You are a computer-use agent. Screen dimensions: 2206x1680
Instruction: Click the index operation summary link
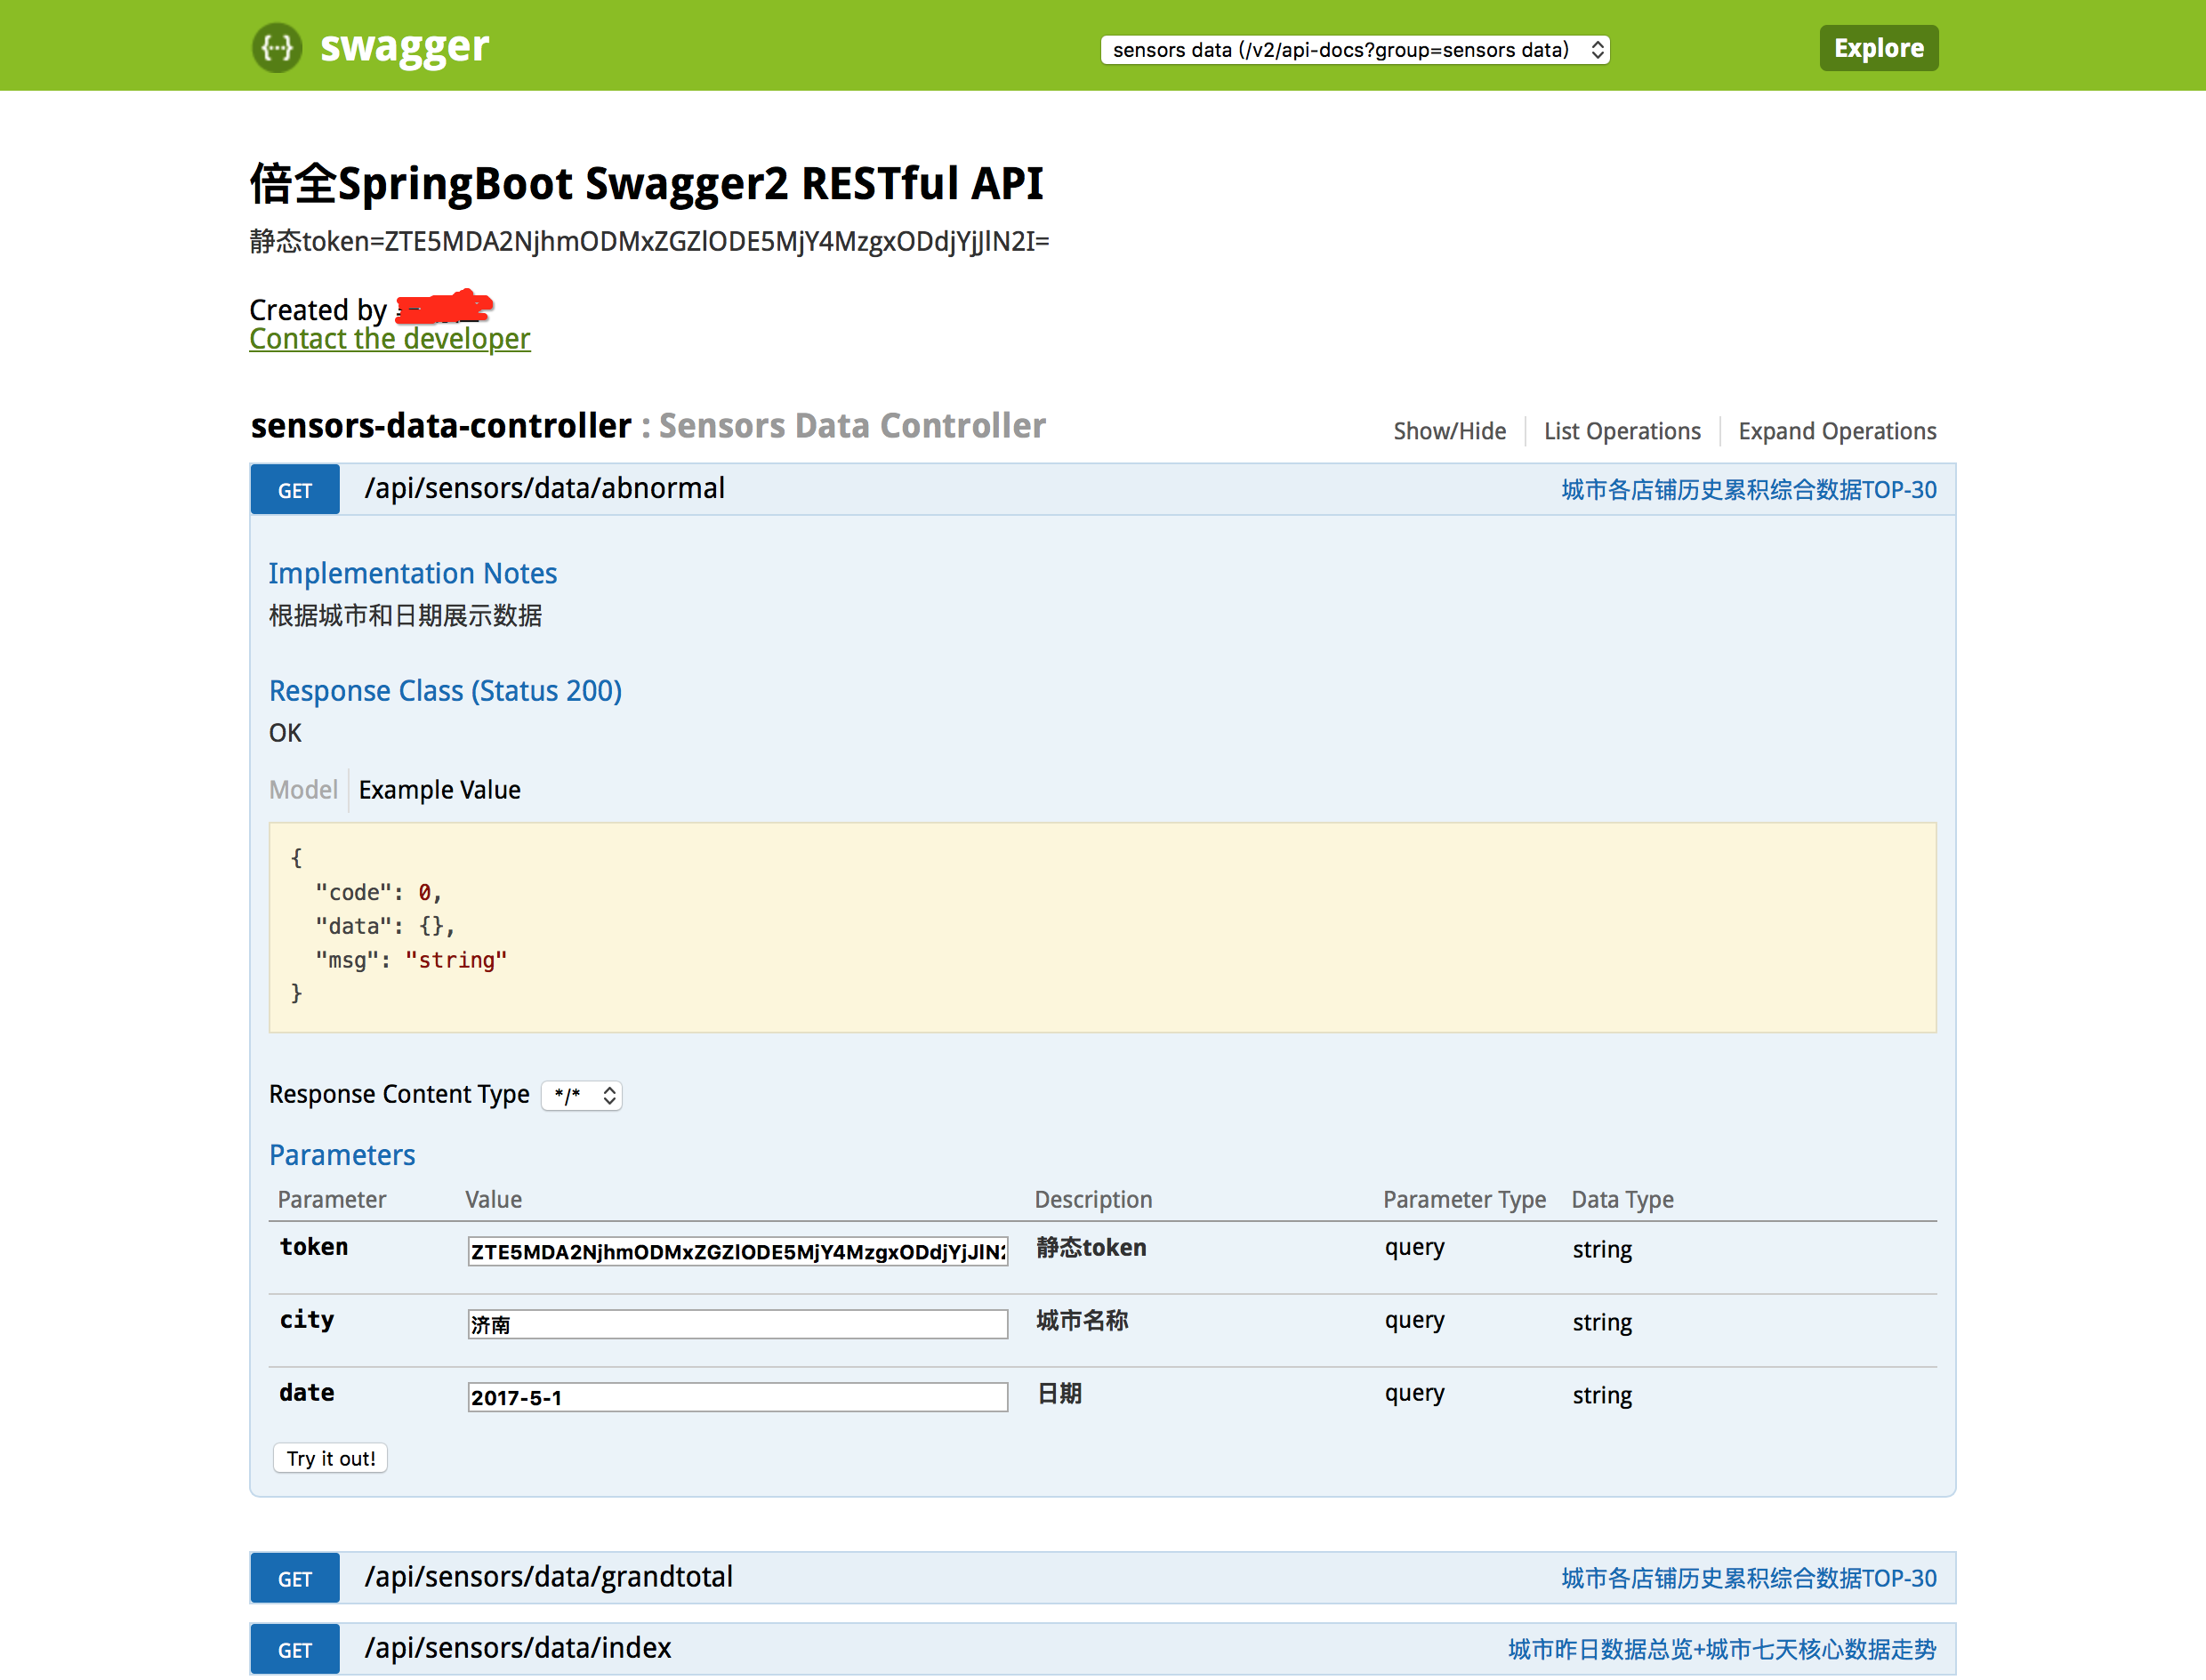tap(1722, 1650)
